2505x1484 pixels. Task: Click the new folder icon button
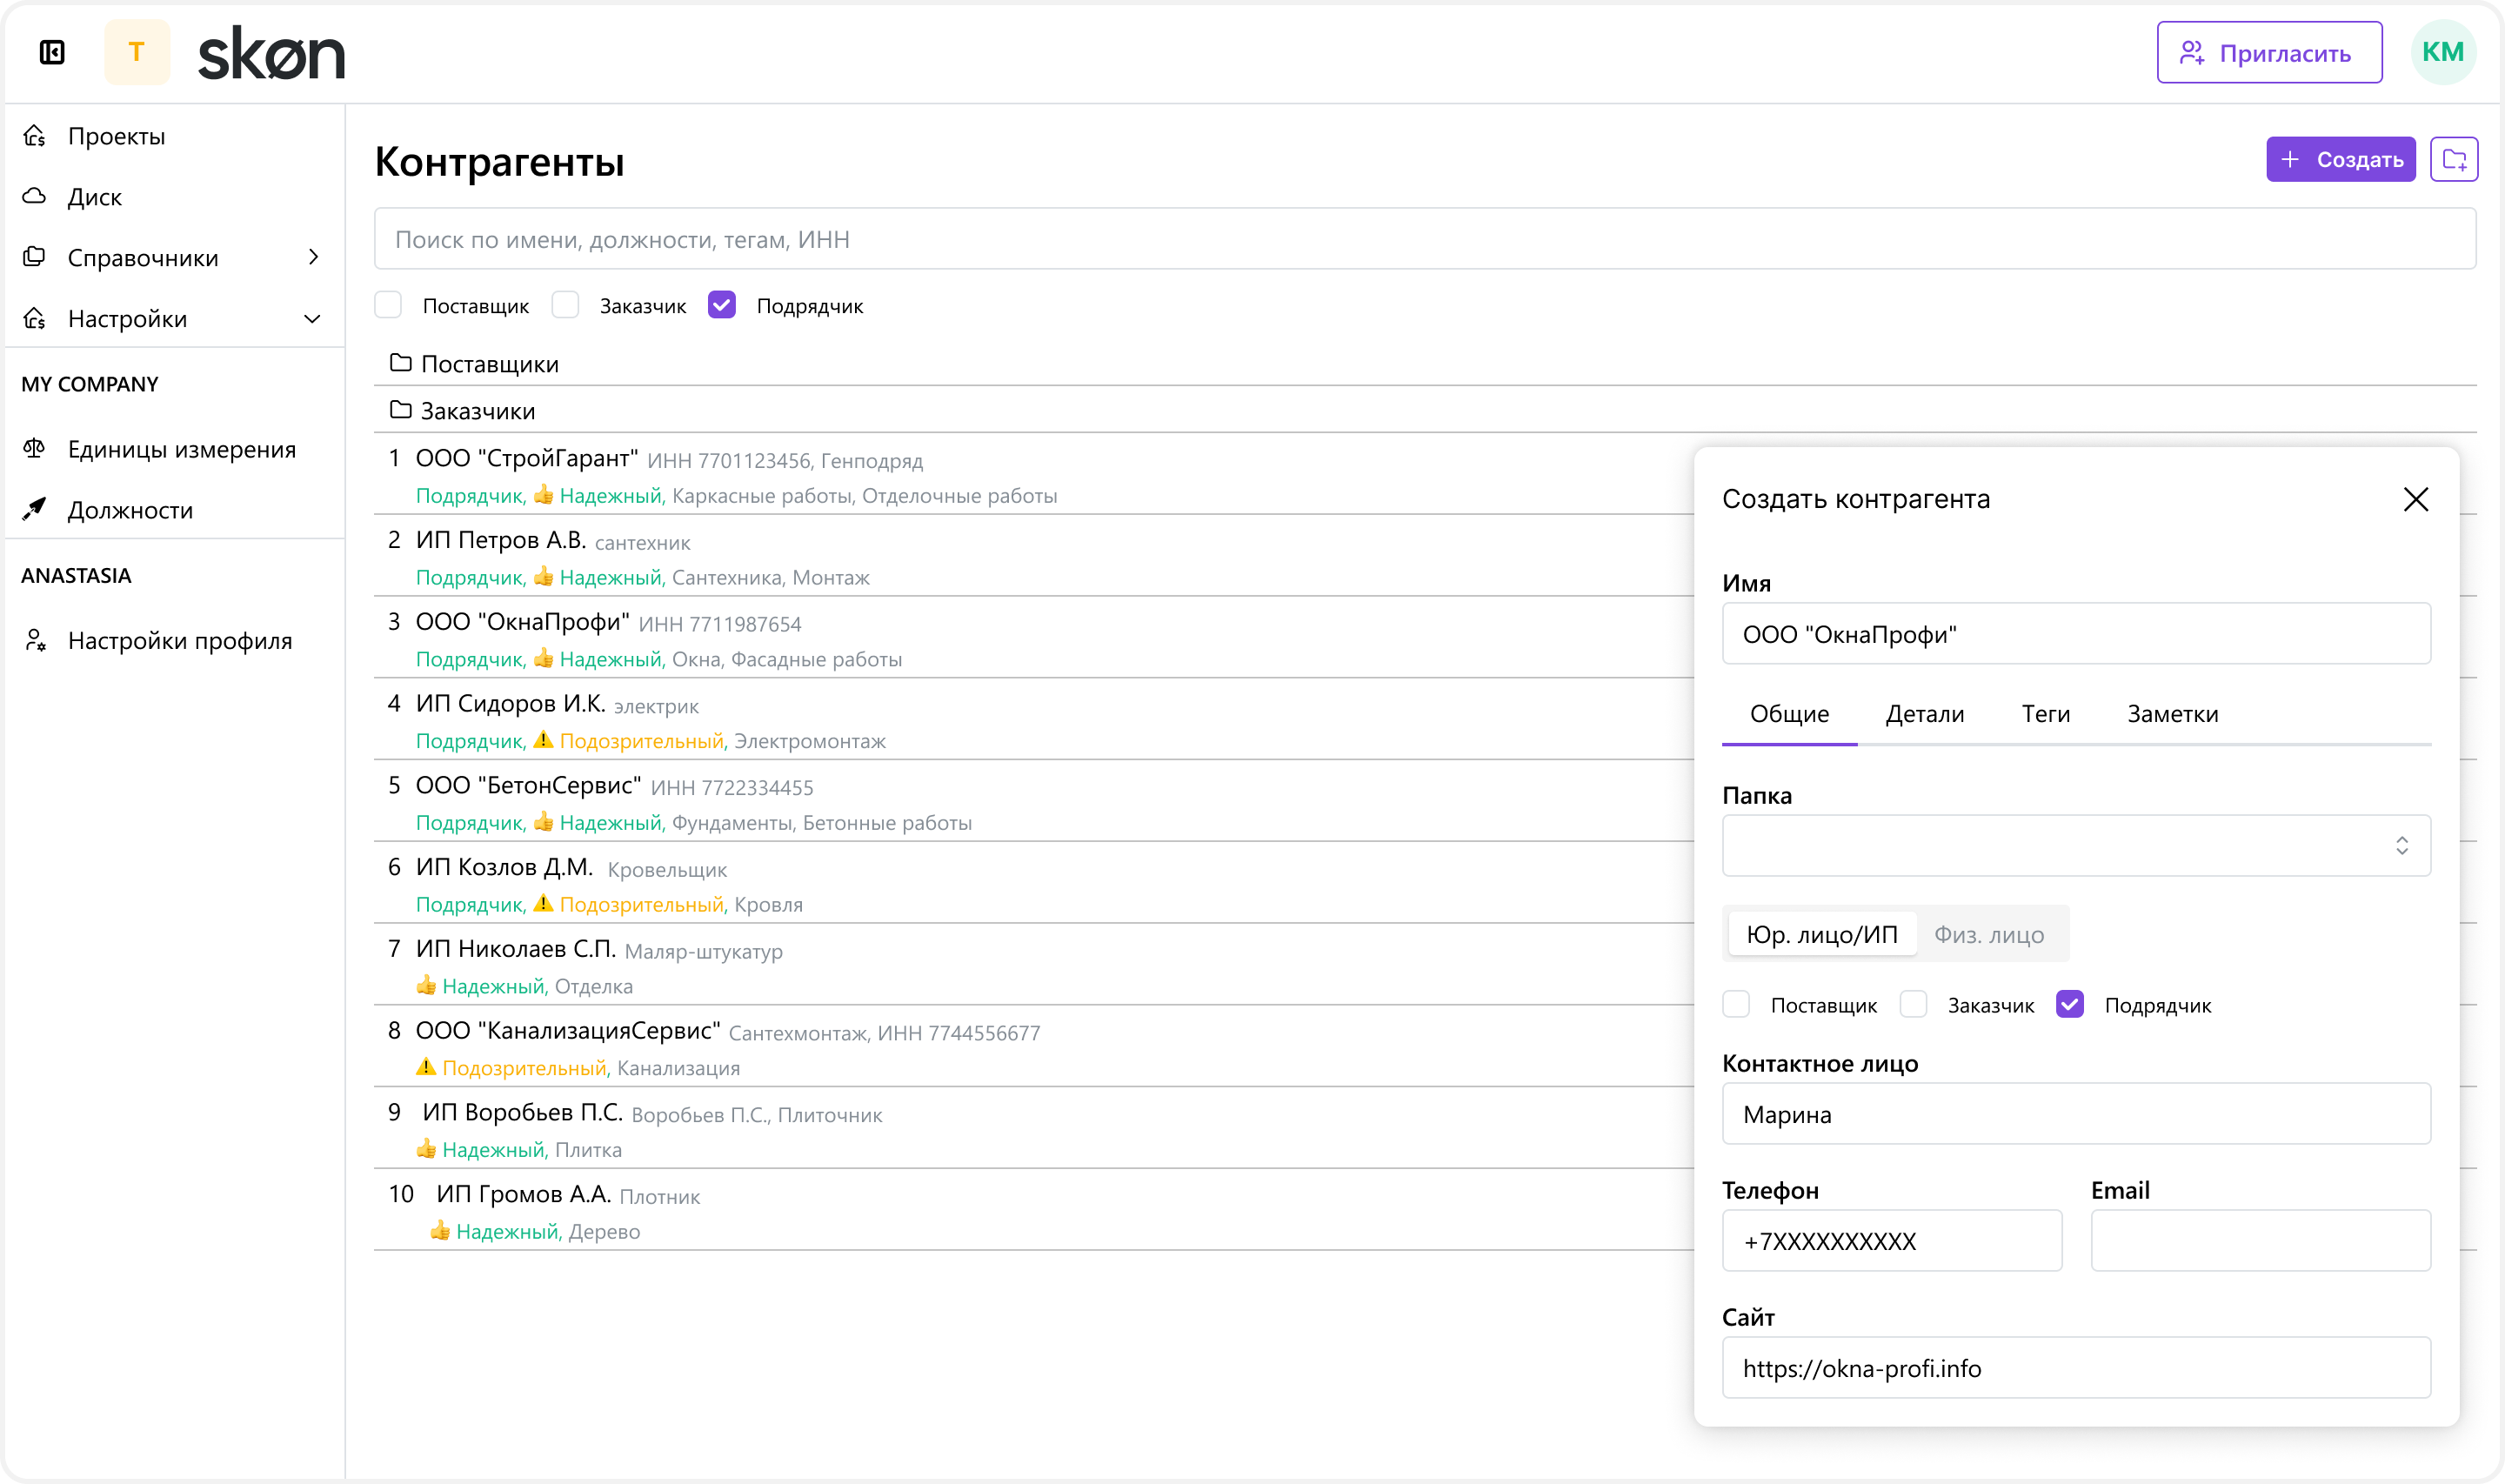click(x=2453, y=159)
